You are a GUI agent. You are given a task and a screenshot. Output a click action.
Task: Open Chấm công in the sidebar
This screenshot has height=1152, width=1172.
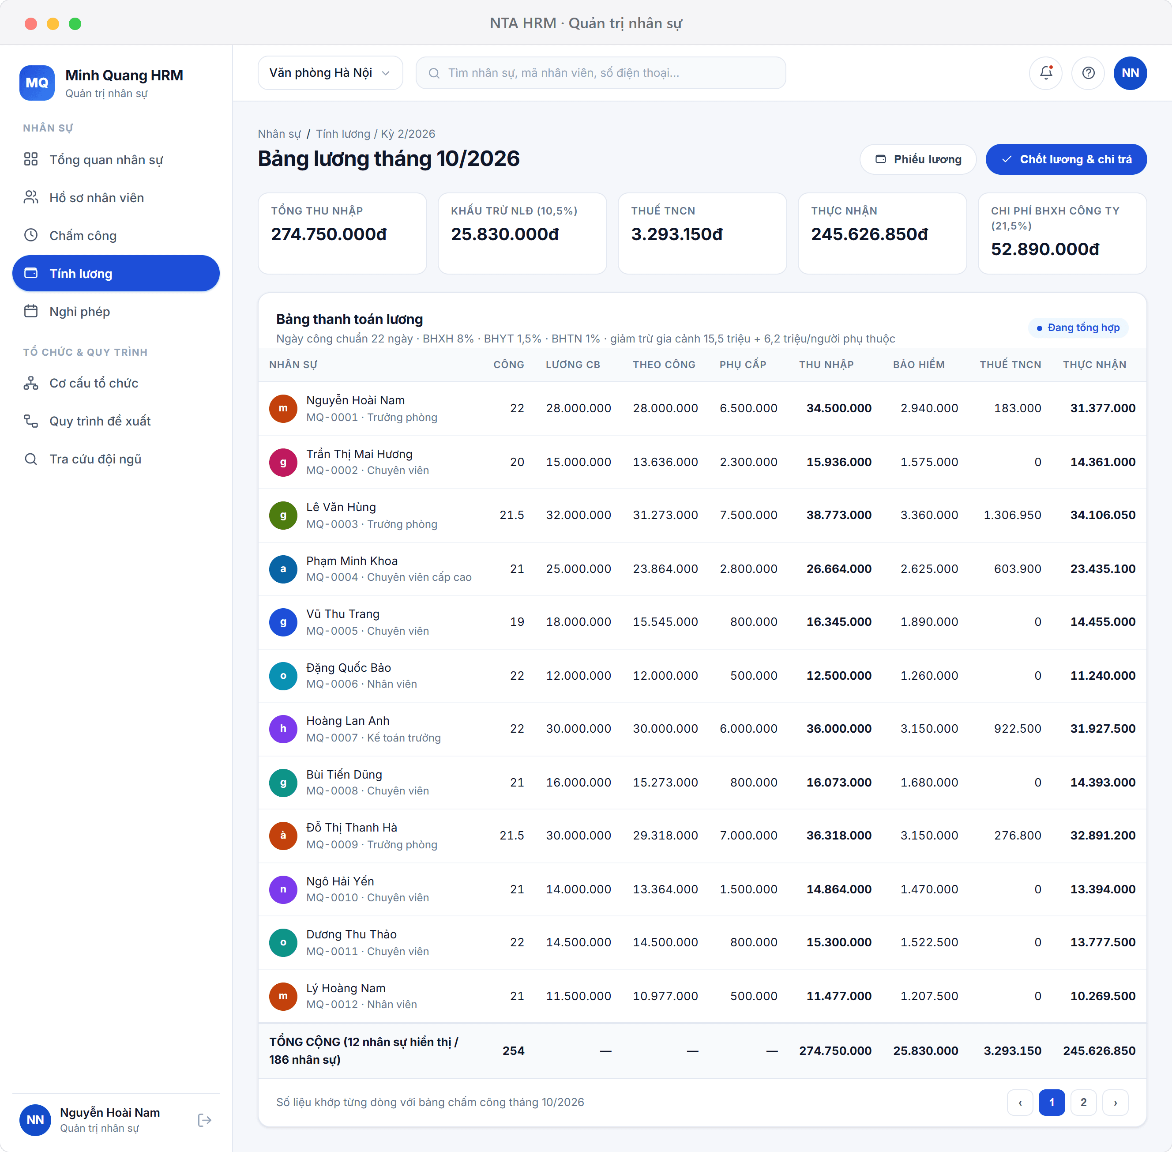116,235
